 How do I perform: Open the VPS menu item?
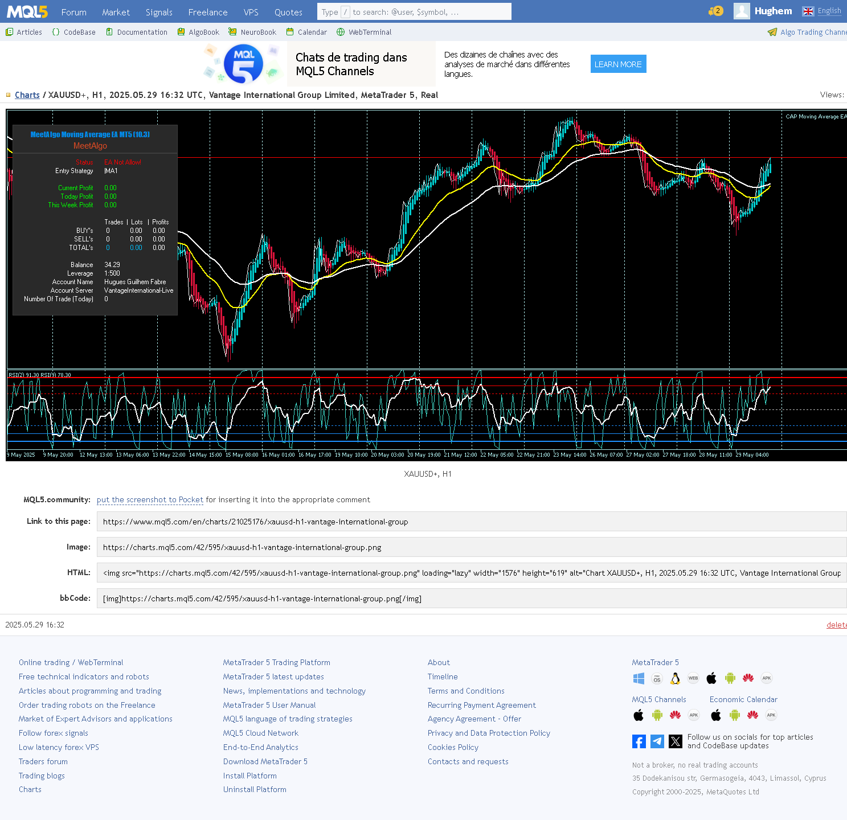[251, 12]
